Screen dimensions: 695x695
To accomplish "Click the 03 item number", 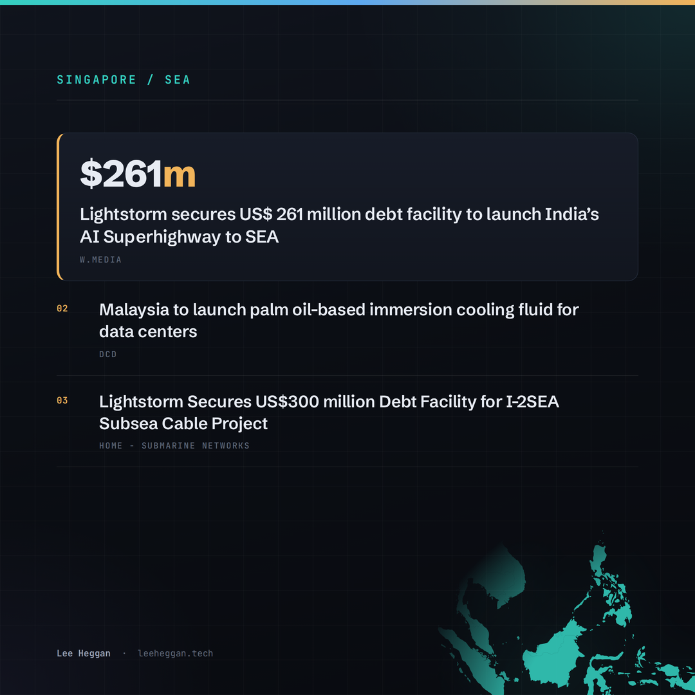I will [x=62, y=401].
